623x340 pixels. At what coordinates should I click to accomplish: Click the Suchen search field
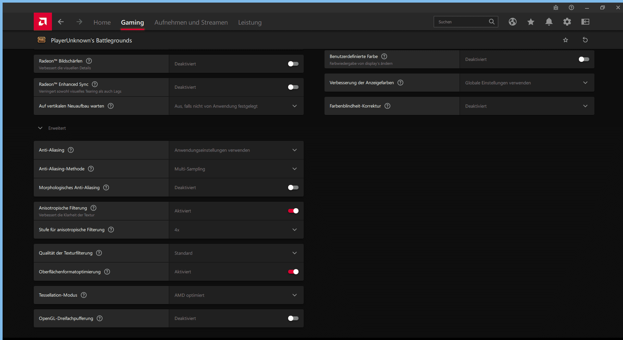point(466,22)
